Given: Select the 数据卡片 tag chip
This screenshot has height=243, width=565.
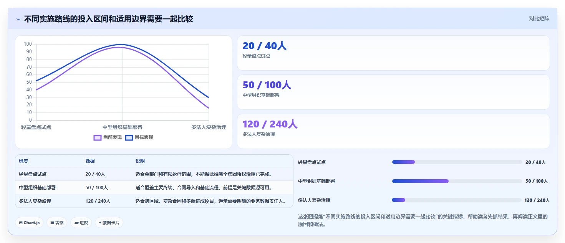Looking at the screenshot, I should 109,223.
